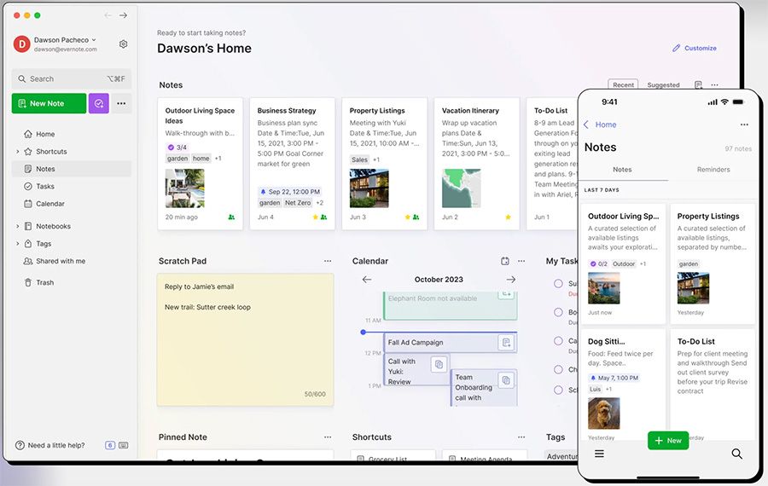Check the third task circle in My Tasks
The height and width of the screenshot is (486, 768).
coord(558,341)
